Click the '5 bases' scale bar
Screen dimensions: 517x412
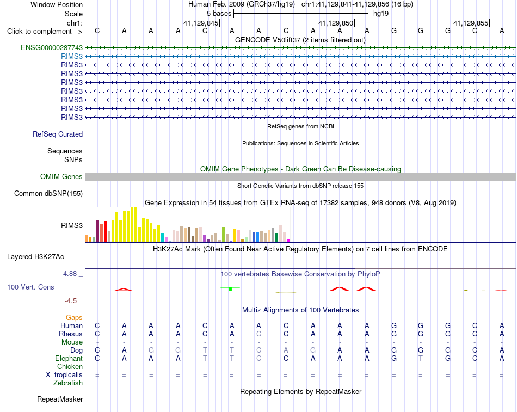(301, 14)
